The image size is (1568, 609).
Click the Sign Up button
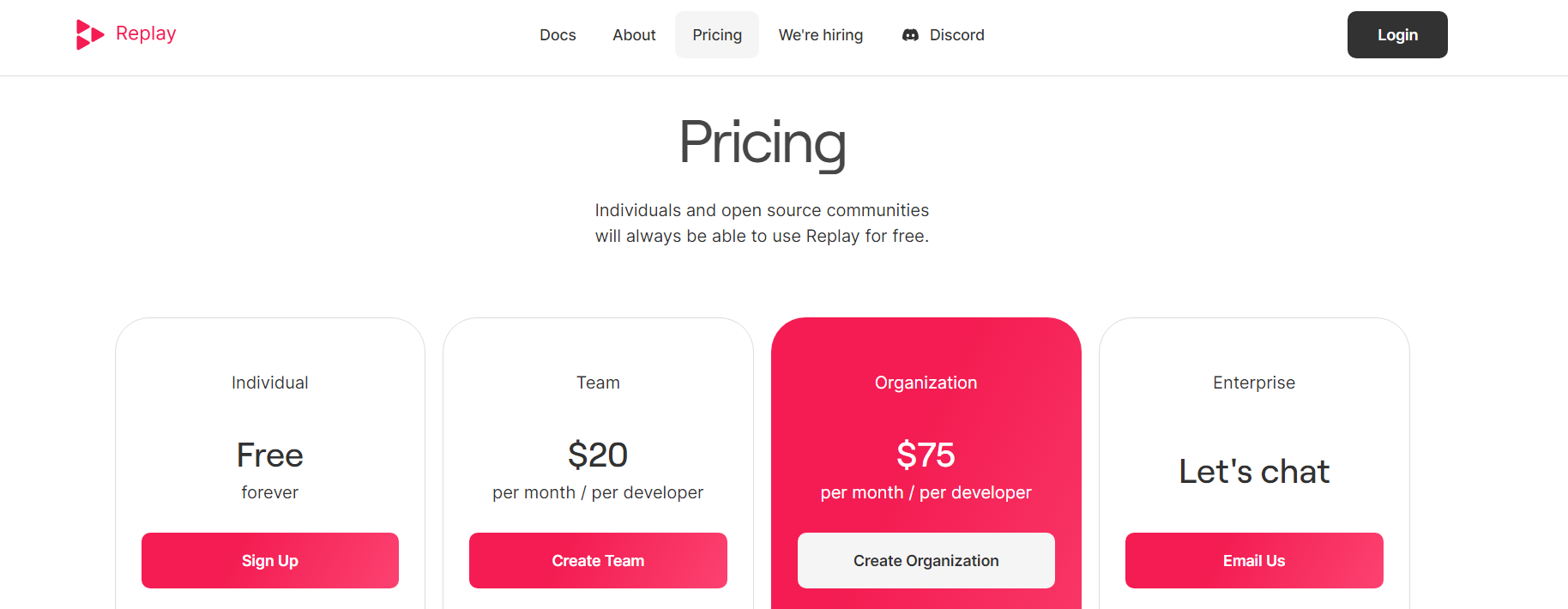click(270, 561)
